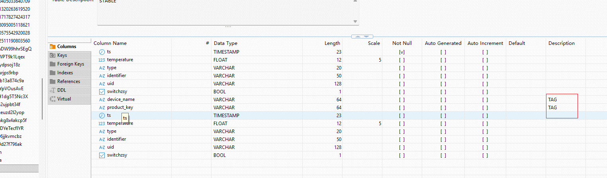Switch to the References tab

[x=69, y=81]
